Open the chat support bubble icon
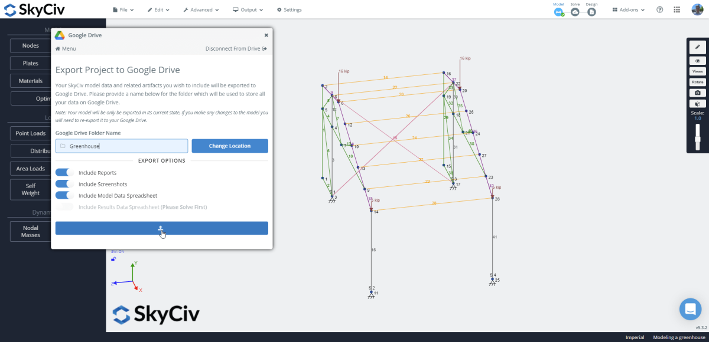Viewport: 709px width, 342px height. point(690,308)
